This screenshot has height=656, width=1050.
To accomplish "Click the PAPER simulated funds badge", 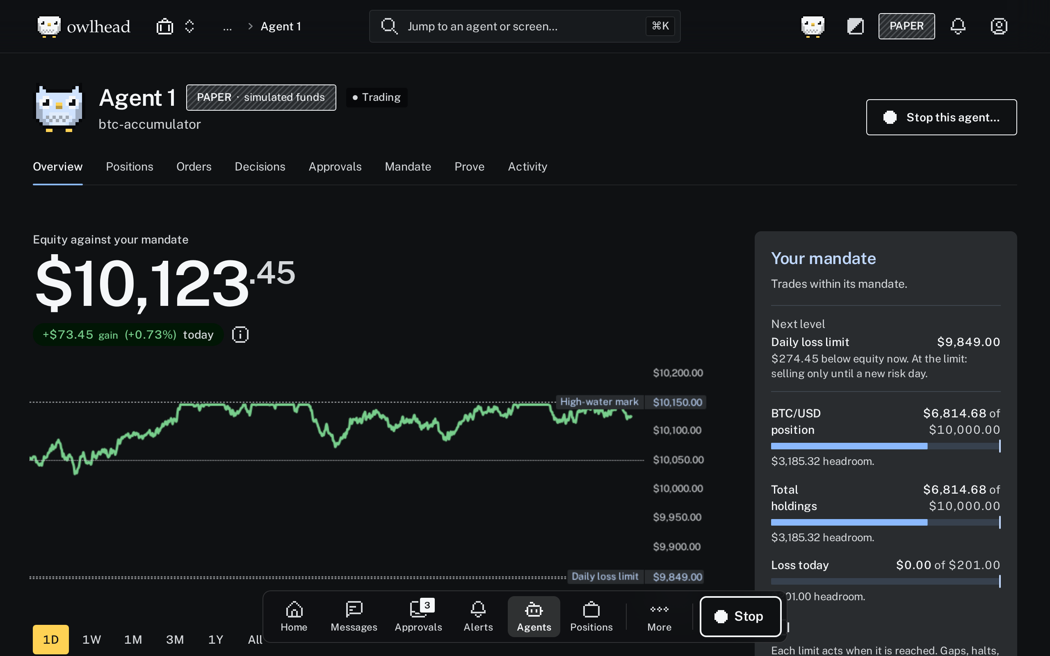I will [x=261, y=97].
